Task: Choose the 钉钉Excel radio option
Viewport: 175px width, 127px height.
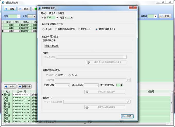Action: coord(79,29)
